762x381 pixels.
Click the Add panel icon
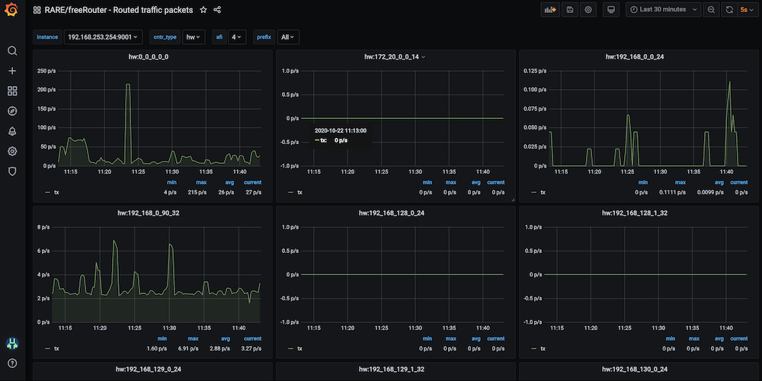550,10
